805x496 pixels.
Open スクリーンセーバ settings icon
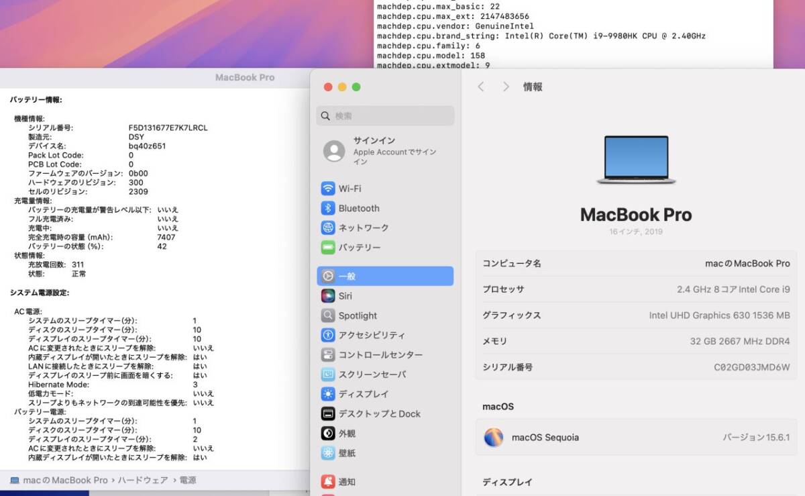point(328,375)
